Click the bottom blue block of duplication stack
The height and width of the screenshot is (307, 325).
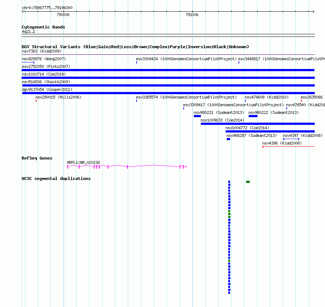[229, 293]
